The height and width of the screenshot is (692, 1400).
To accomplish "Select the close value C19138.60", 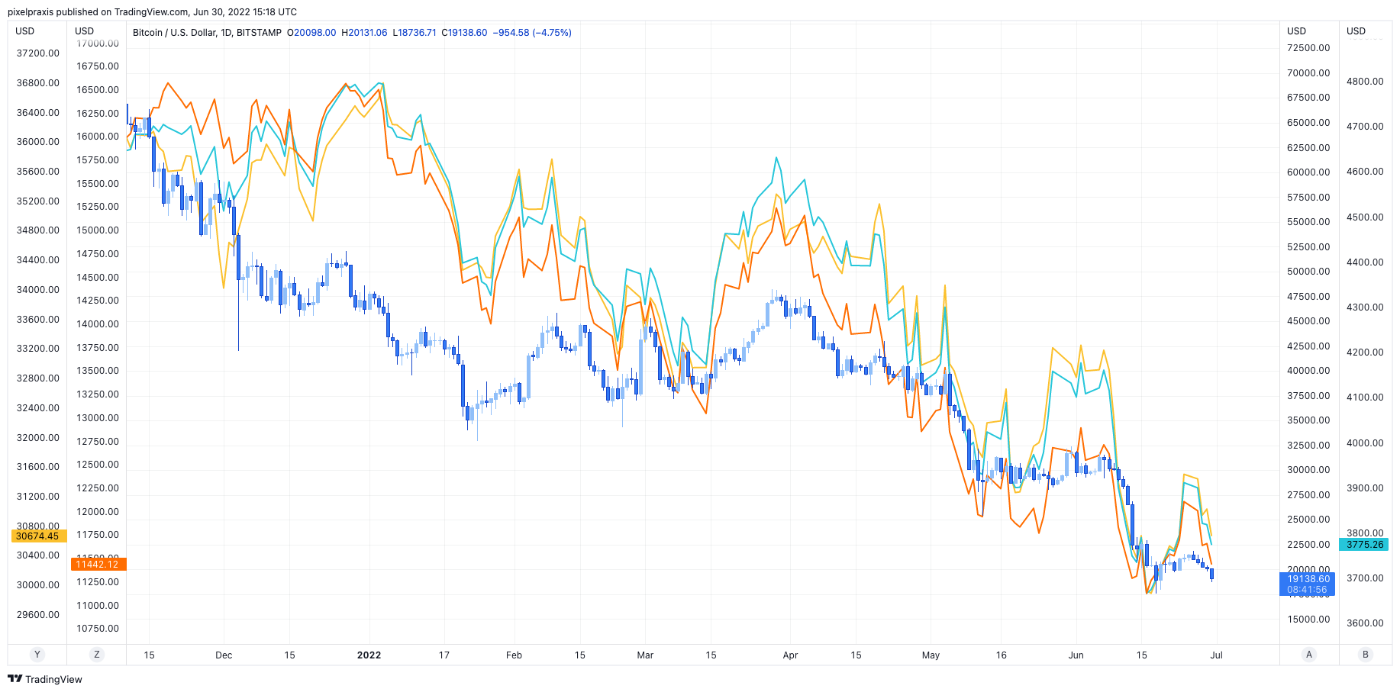I will point(464,33).
